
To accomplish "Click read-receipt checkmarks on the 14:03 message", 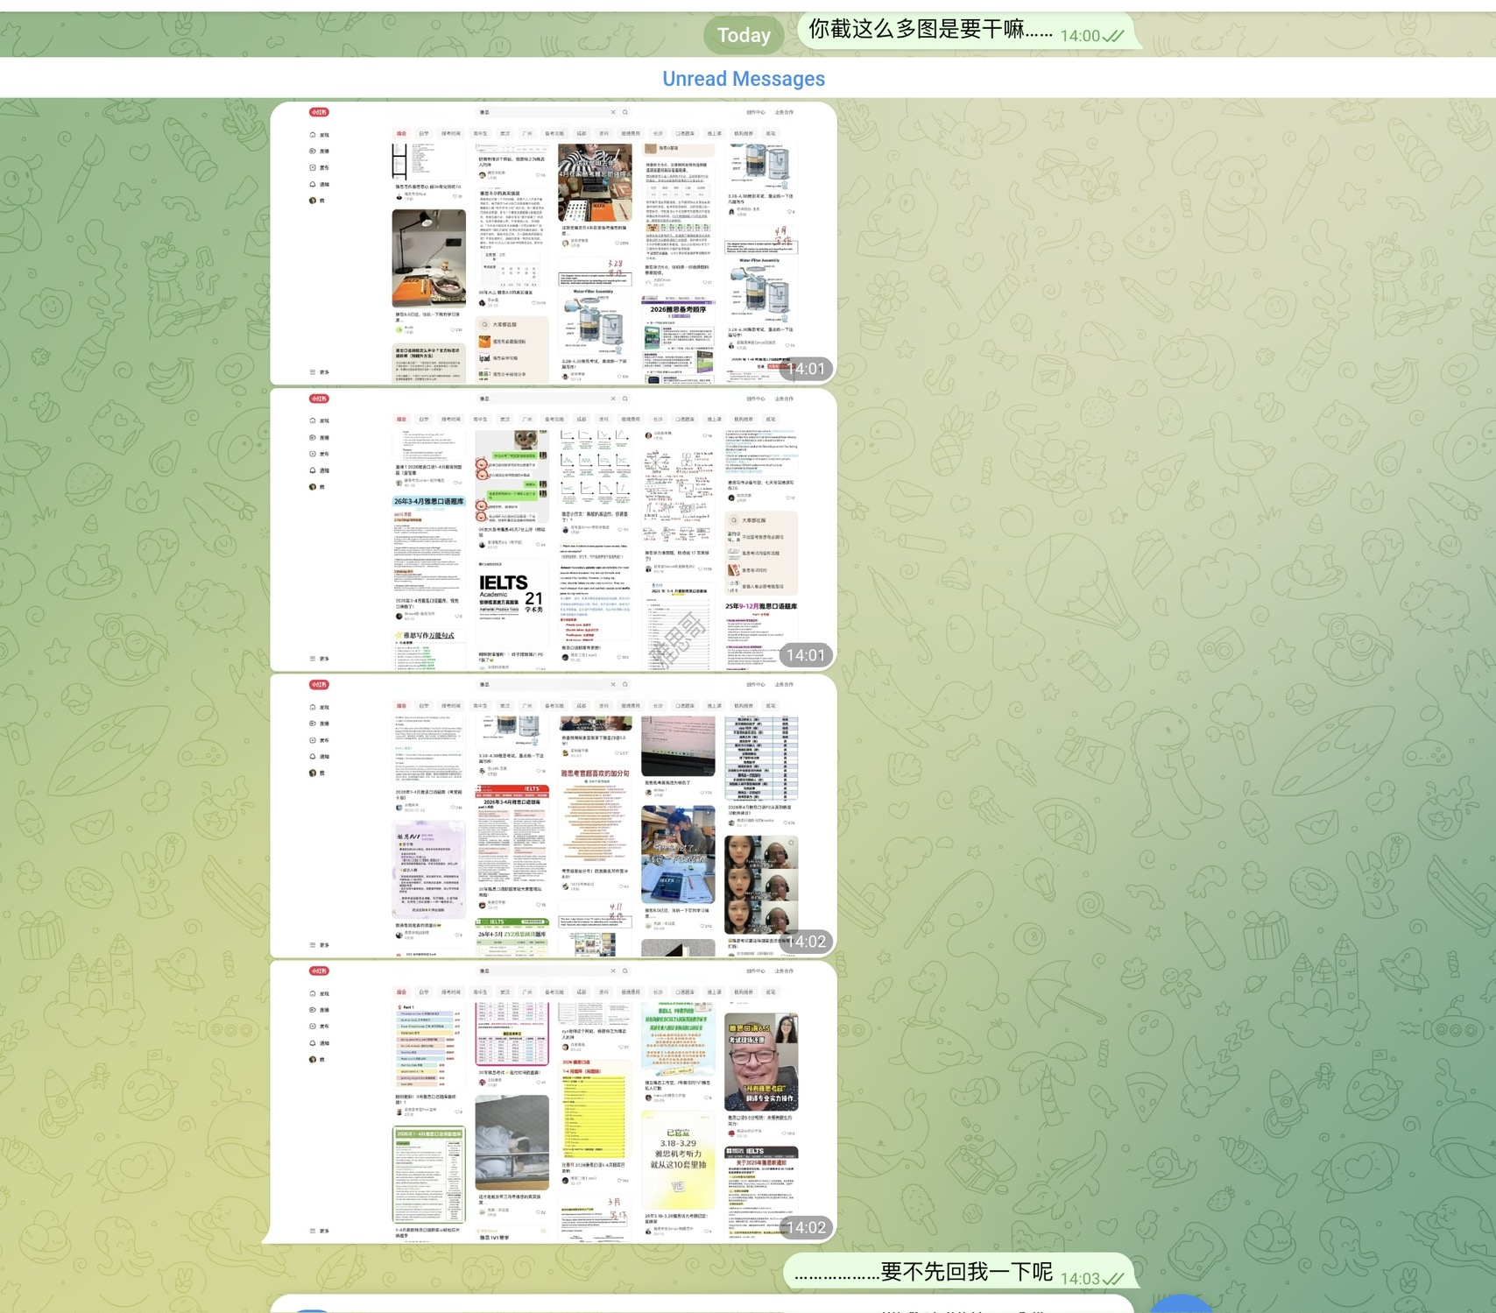I will click(x=1113, y=1279).
